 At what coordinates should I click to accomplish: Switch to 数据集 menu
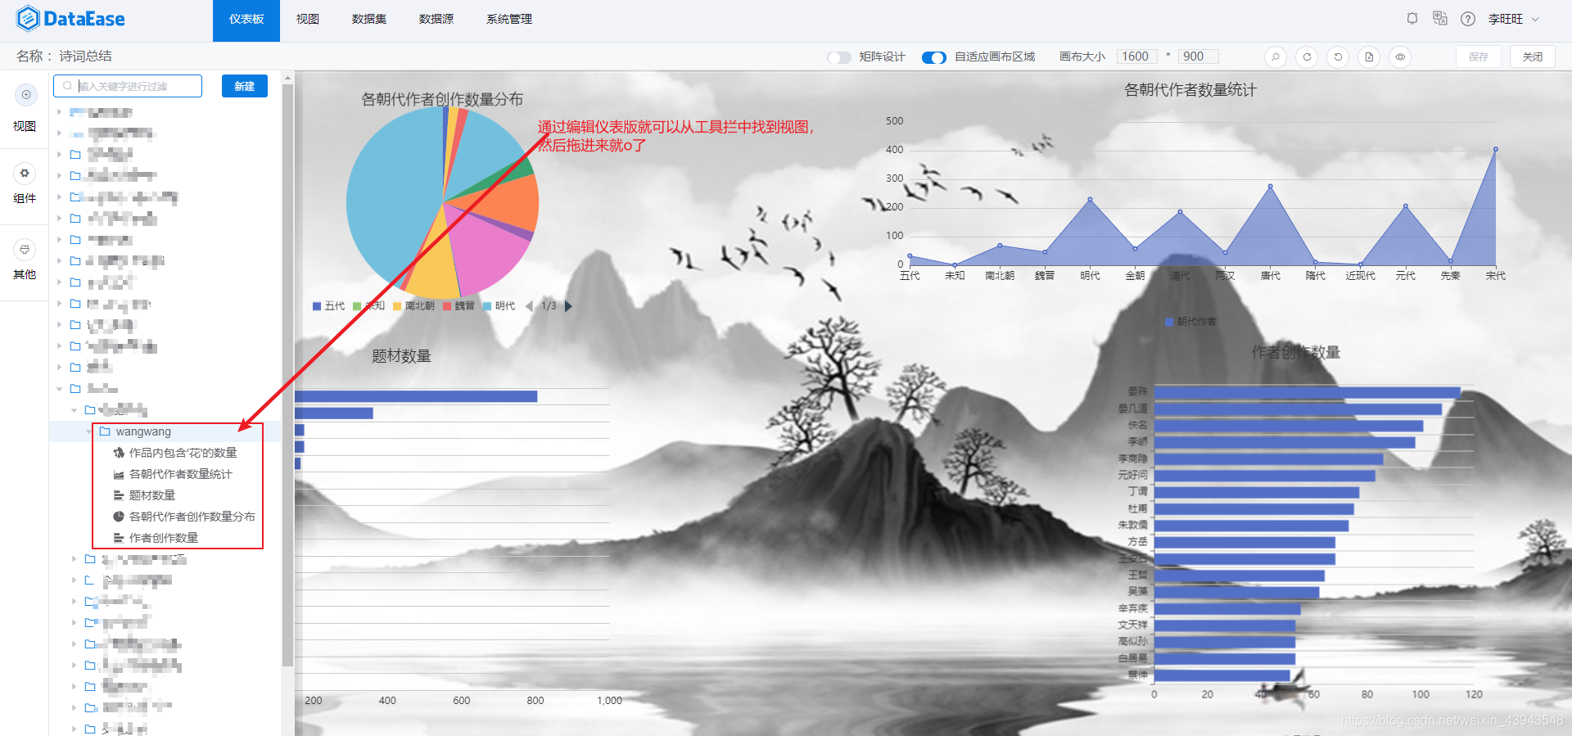[369, 19]
